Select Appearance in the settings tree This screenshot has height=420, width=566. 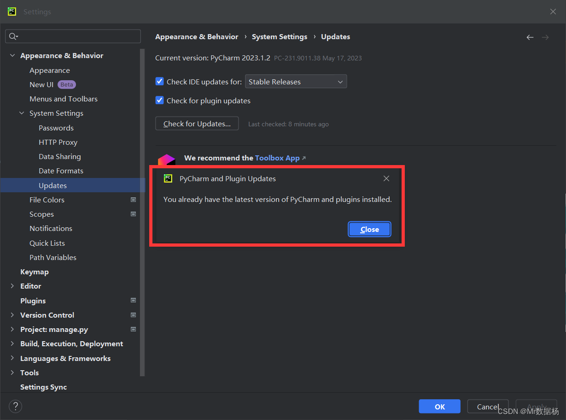pyautogui.click(x=50, y=70)
